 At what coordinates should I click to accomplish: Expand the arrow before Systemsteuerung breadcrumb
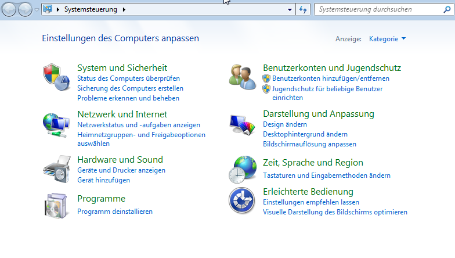[58, 9]
